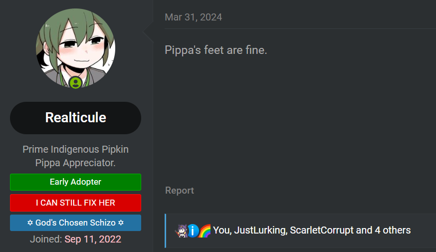Click the post text Pippa's feet are fine
The width and height of the screenshot is (436, 252).
click(x=216, y=50)
